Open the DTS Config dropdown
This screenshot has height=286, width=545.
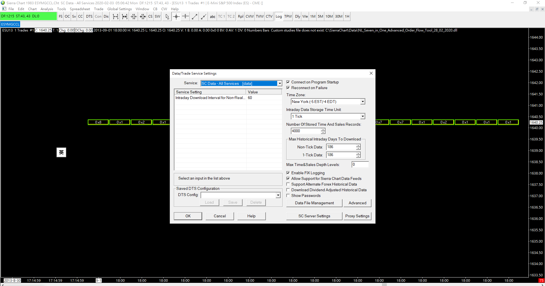click(x=278, y=195)
